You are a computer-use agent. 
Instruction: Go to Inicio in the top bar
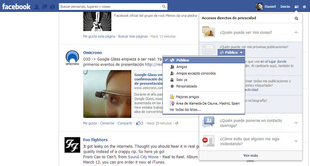coord(285,6)
